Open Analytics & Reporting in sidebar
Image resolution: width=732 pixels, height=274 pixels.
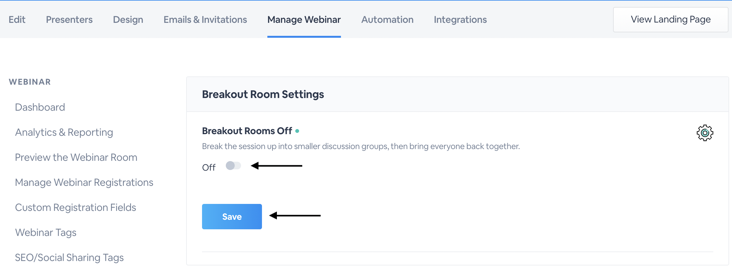click(x=64, y=132)
